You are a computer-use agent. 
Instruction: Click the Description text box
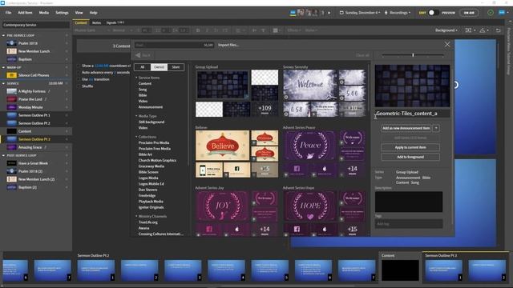pyautogui.click(x=409, y=202)
